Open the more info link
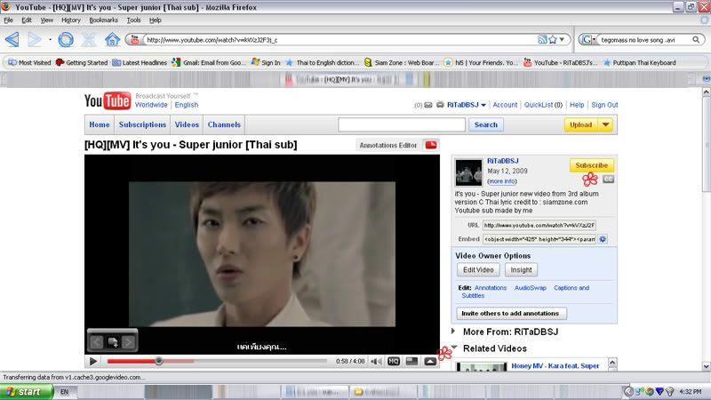Viewport: 711px width, 400px height. 502,181
